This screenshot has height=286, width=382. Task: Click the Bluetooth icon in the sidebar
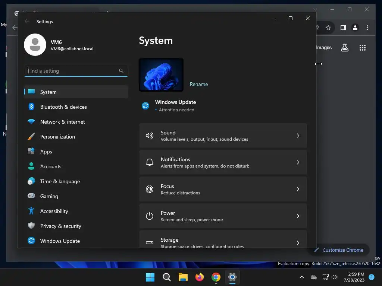coord(31,107)
